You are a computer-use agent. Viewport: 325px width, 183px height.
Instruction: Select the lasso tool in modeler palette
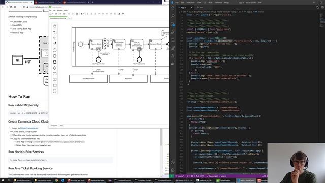55,32
